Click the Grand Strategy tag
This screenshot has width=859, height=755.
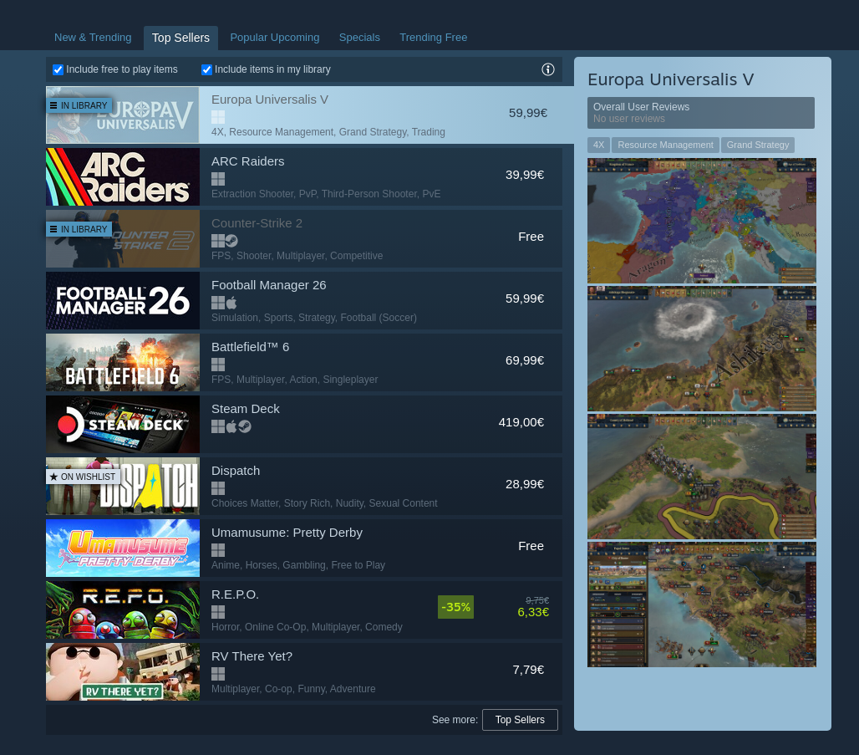(x=758, y=145)
